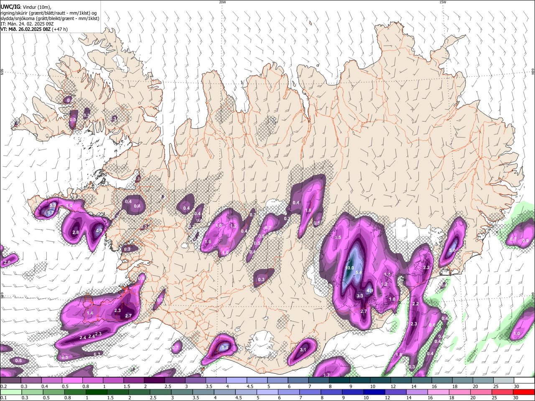Image resolution: width=535 pixels, height=401 pixels.
Task: Click the darkest green rain swatch between 1 and 1.5
Action: 96,392
